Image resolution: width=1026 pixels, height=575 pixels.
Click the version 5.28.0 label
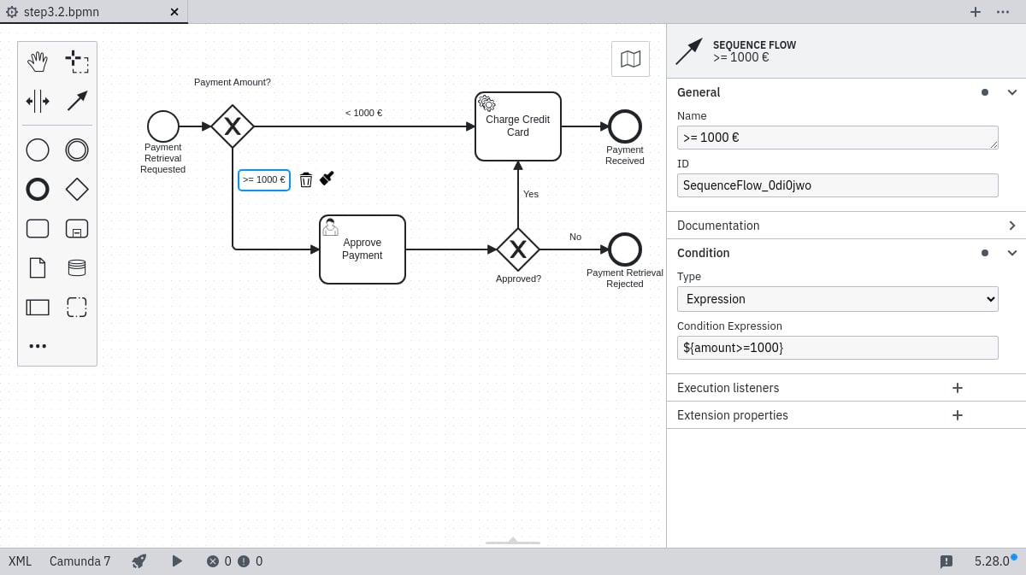(x=992, y=561)
